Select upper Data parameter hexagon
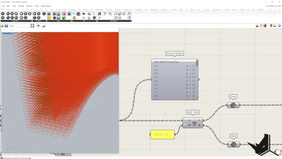Viewport: 282px width, 159px height. coord(233,105)
